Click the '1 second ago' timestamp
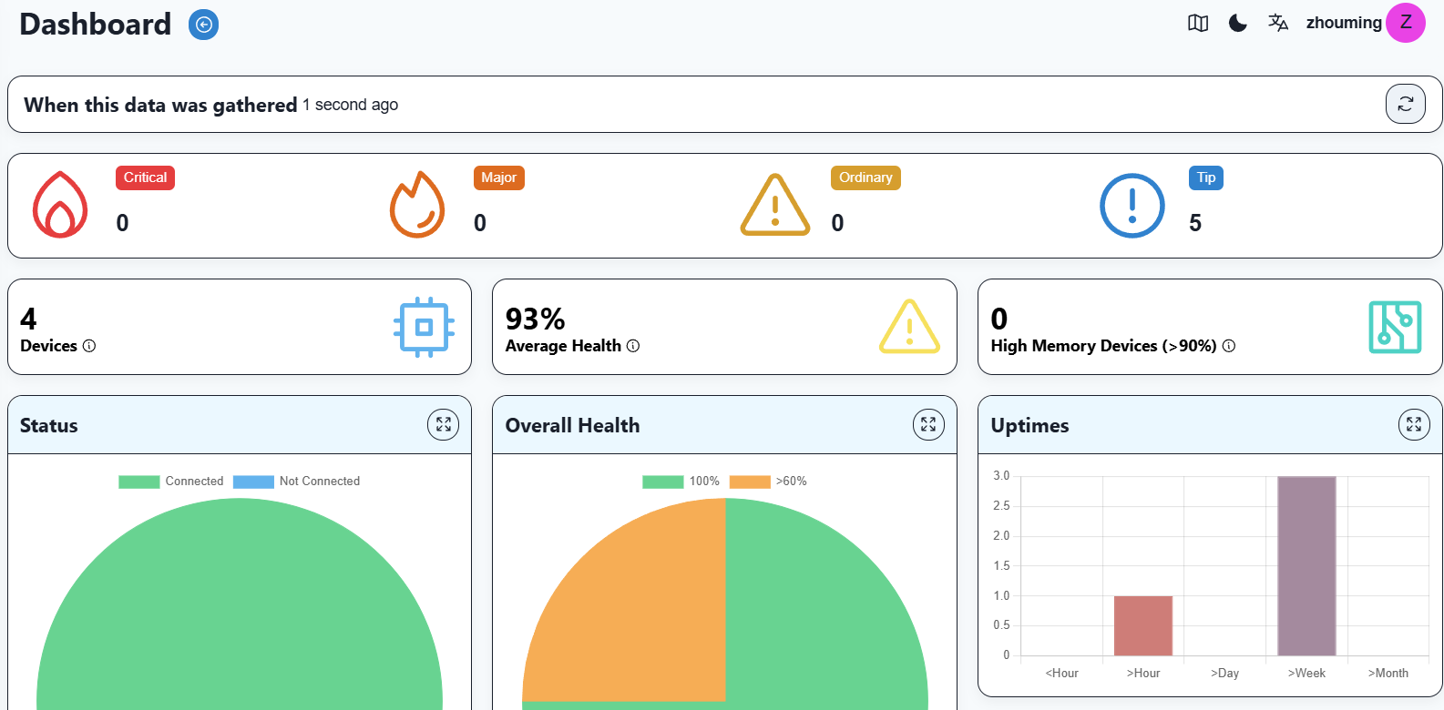1444x710 pixels. pyautogui.click(x=350, y=105)
